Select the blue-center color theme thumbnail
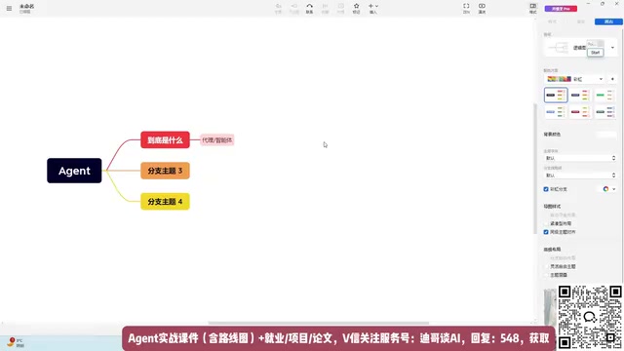Viewport: 624px width, 351px height. click(556, 112)
